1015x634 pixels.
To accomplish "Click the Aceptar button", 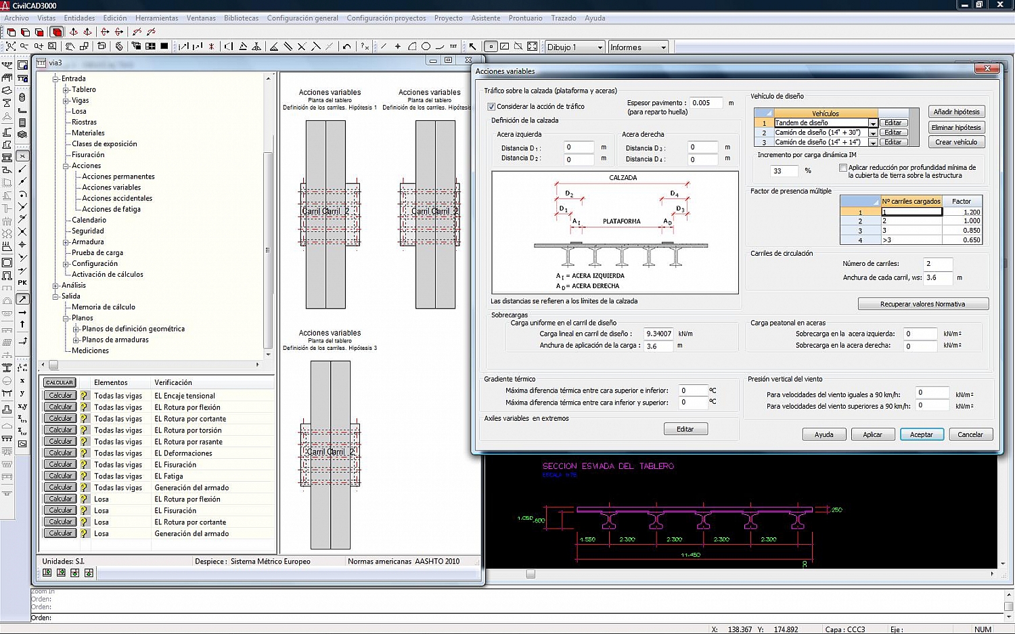I will point(922,434).
